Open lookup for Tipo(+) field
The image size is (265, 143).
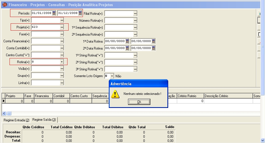(62, 20)
